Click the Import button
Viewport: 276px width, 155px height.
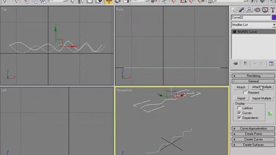click(x=241, y=99)
